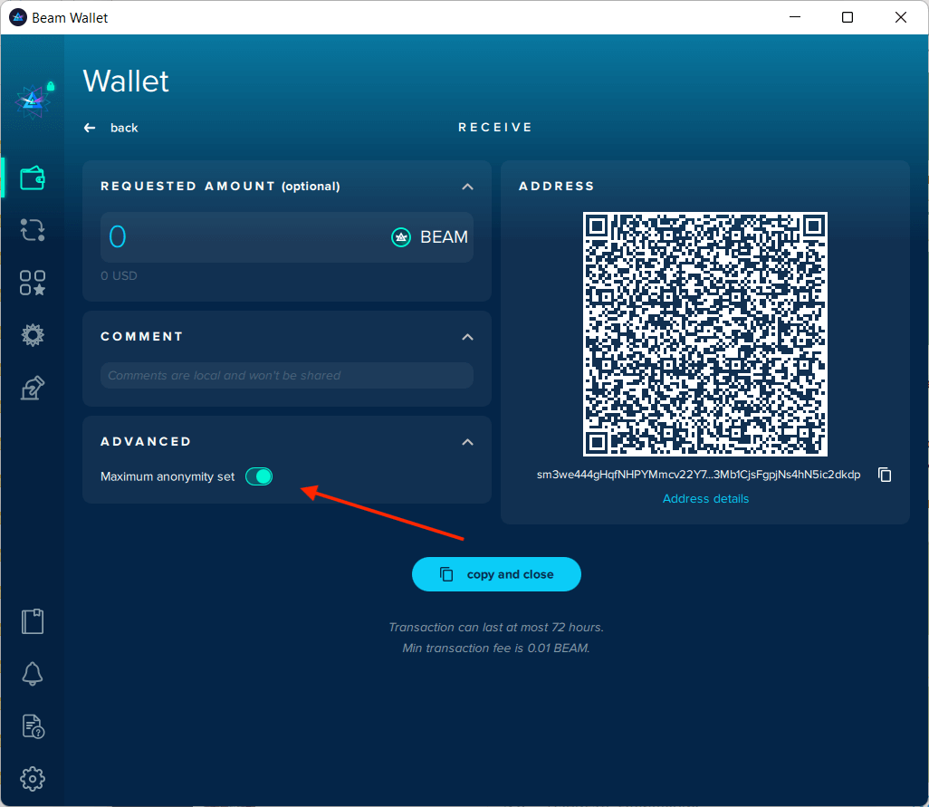This screenshot has height=807, width=929.
Task: Collapse the Advanced section
Action: 467,442
